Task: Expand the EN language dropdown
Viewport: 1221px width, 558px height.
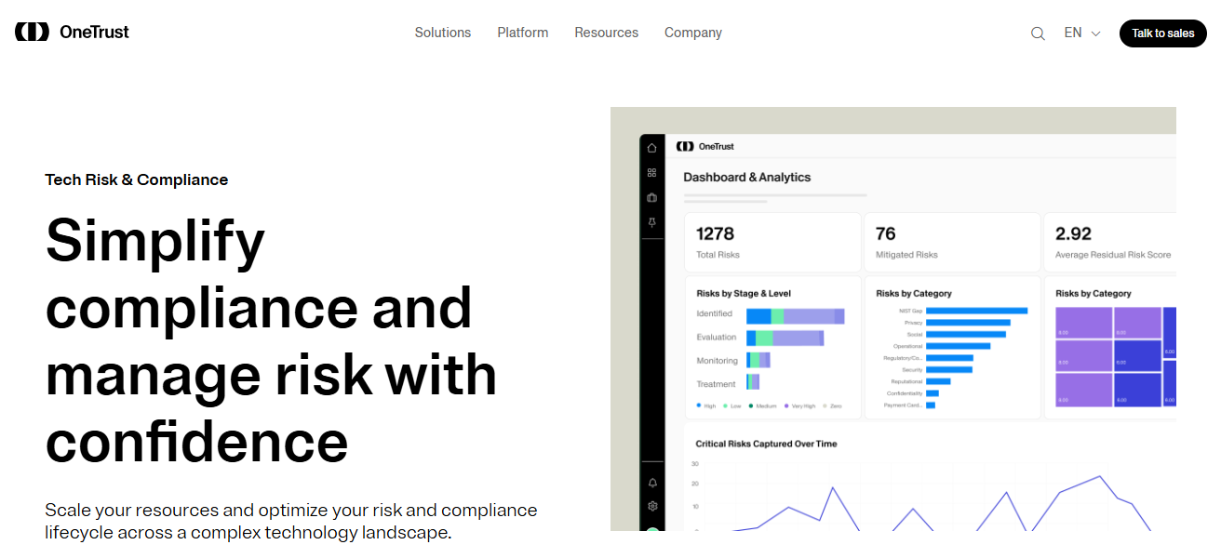Action: click(x=1081, y=32)
